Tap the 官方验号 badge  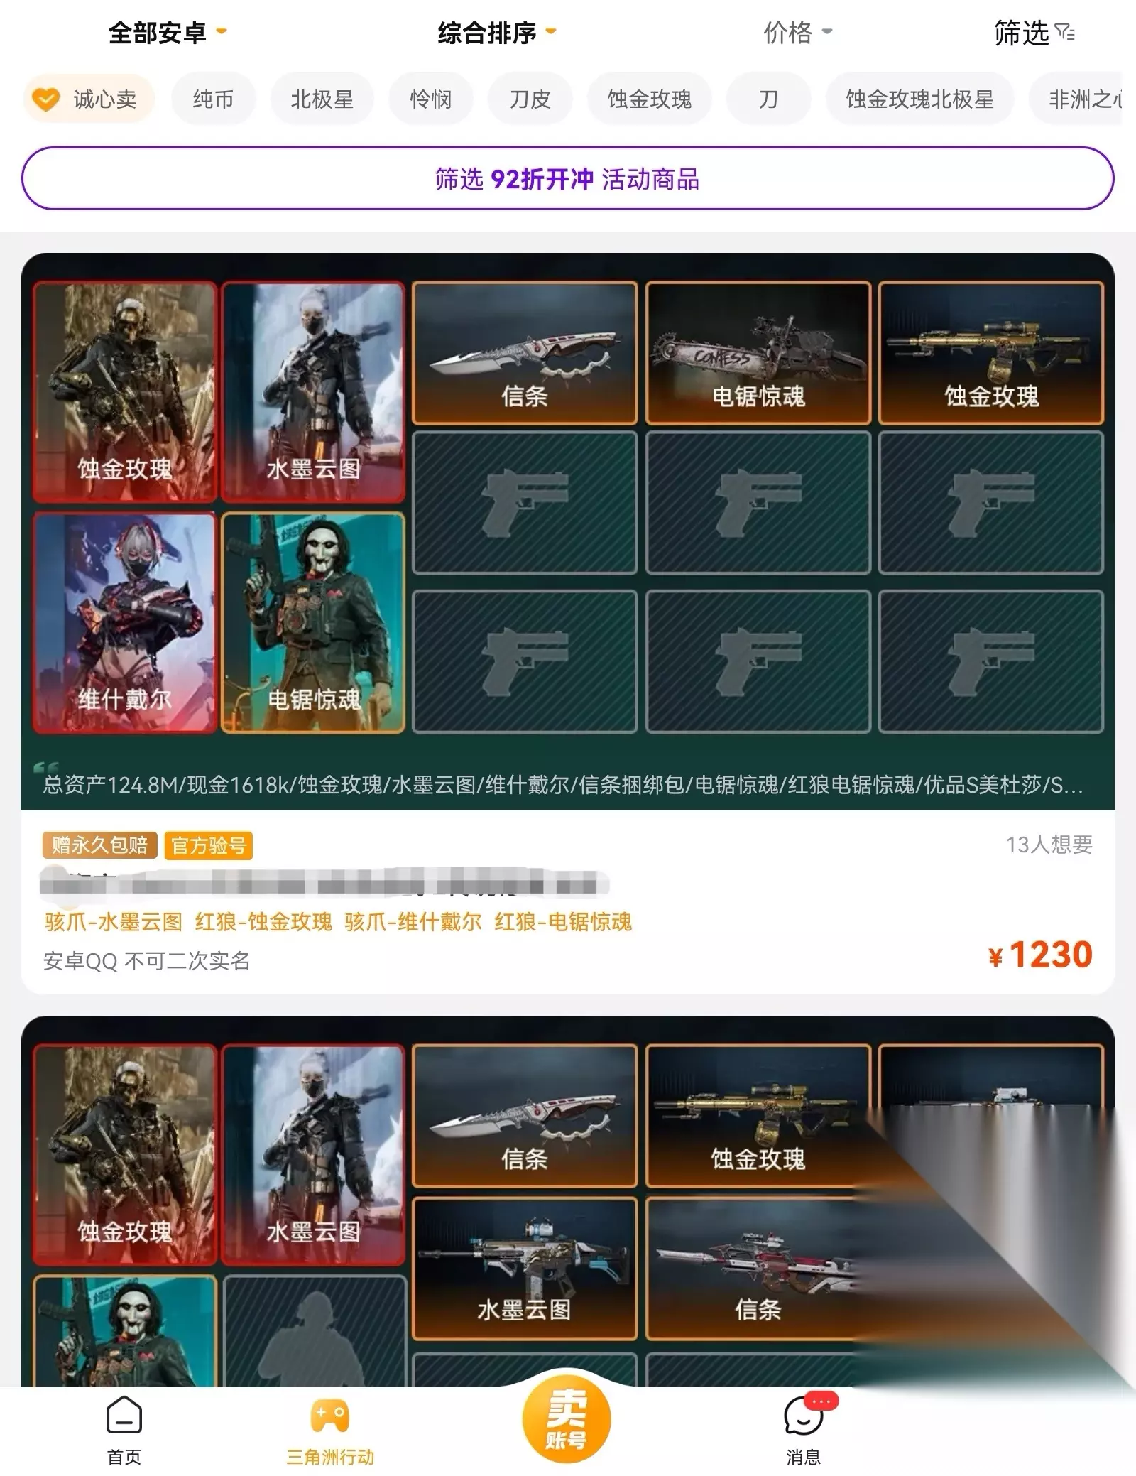pos(208,845)
